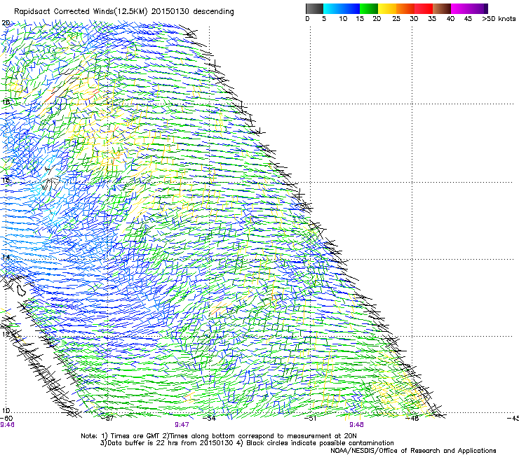Select the map title 'Rapidsact Corrected Winds(12.5KM)'
The width and height of the screenshot is (519, 455).
pos(81,12)
